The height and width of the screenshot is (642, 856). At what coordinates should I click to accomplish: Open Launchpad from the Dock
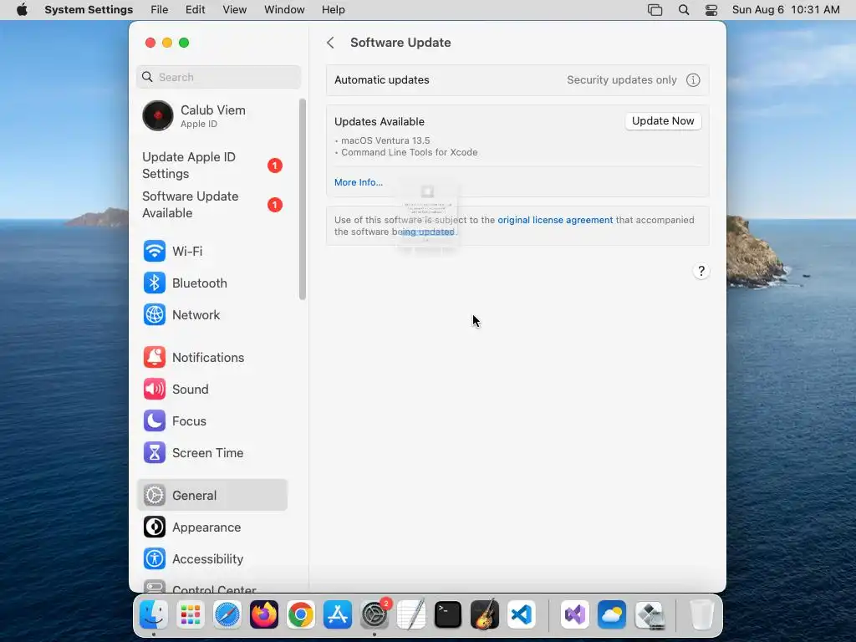tap(190, 614)
